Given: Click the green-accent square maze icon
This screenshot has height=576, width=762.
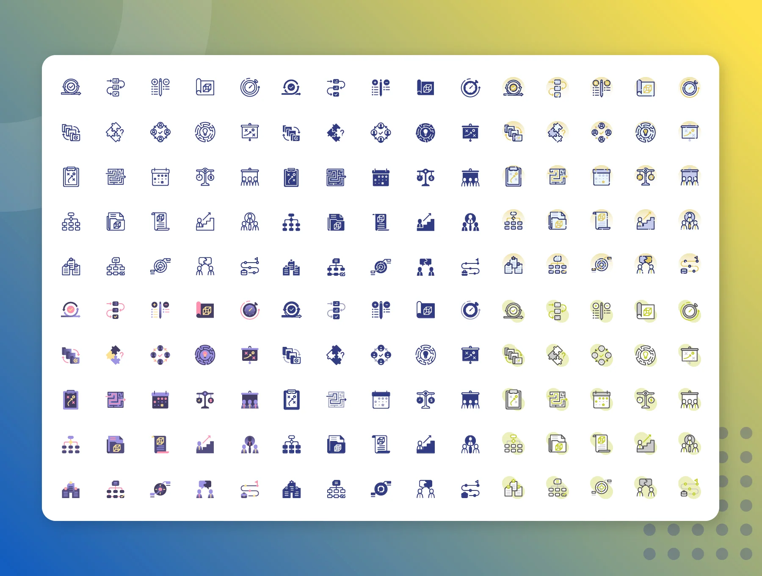Looking at the screenshot, I should (x=558, y=399).
